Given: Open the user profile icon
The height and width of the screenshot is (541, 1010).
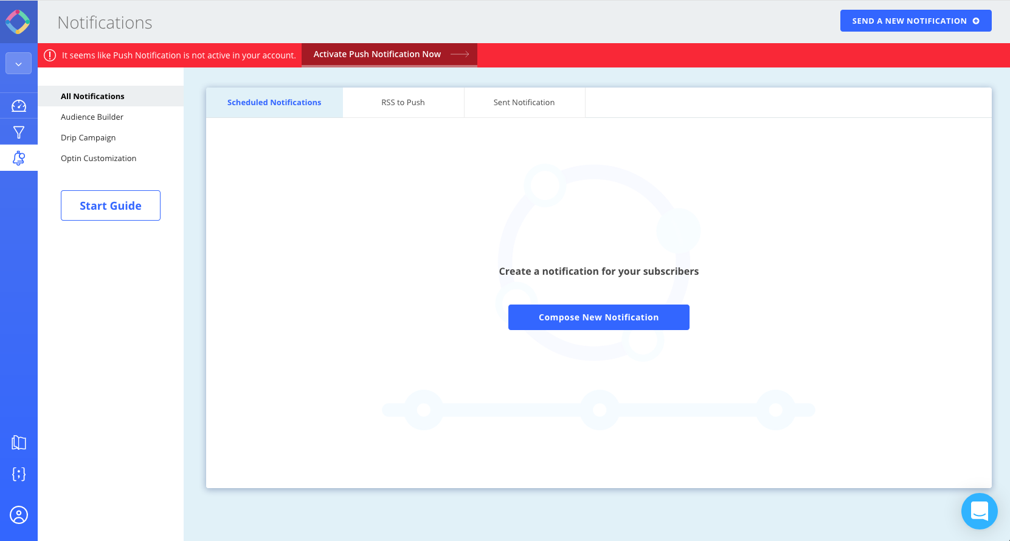Looking at the screenshot, I should 19,515.
